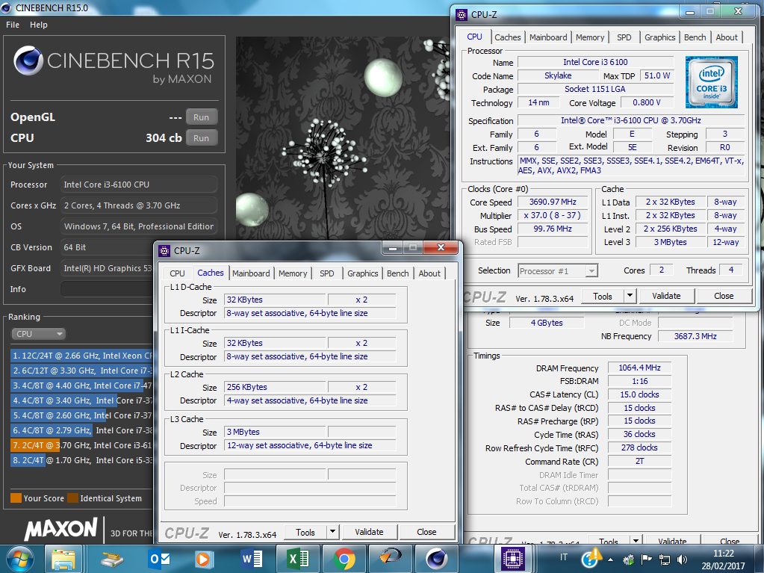Open About tab in top-right CPU-Z
The width and height of the screenshot is (764, 573).
tap(727, 37)
